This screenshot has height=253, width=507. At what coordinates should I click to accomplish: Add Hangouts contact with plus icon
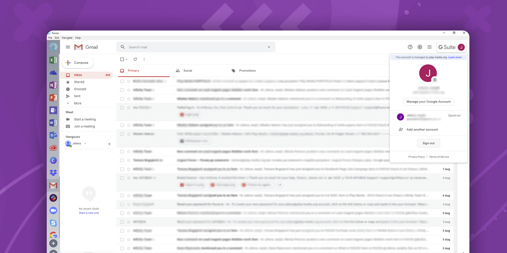pos(109,144)
